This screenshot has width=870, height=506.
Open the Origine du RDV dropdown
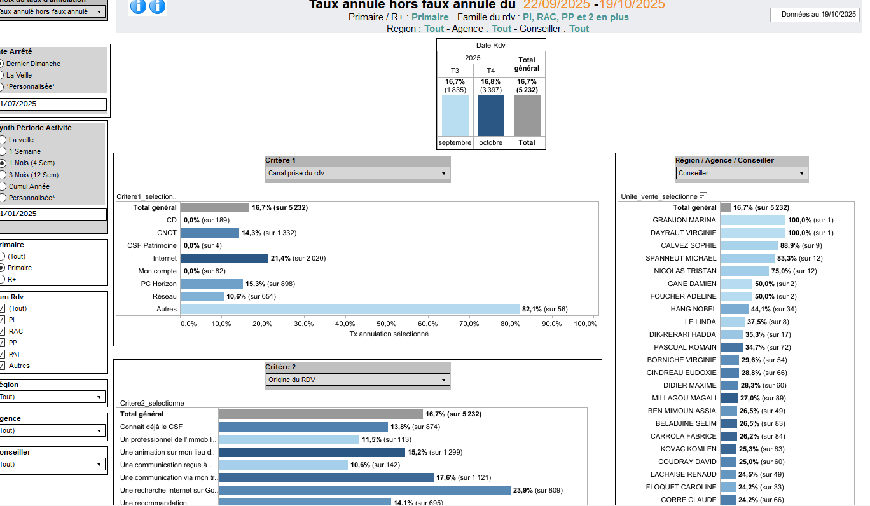(x=357, y=380)
